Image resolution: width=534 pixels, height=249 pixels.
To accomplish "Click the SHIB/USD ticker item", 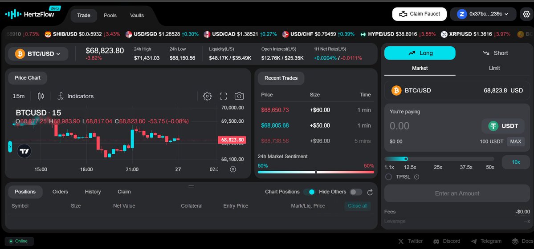I will [82, 34].
